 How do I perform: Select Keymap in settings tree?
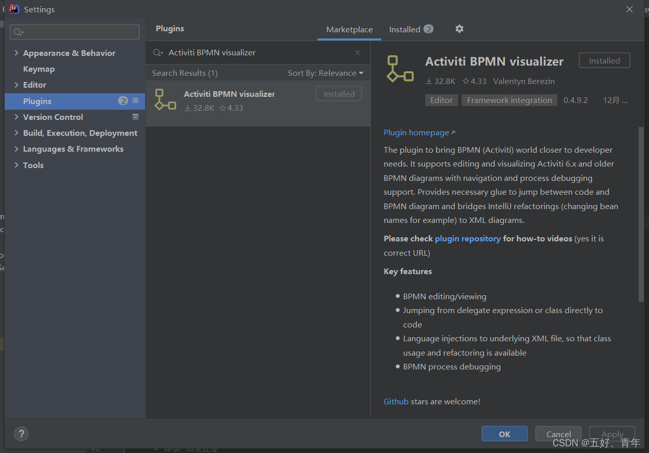(x=39, y=69)
